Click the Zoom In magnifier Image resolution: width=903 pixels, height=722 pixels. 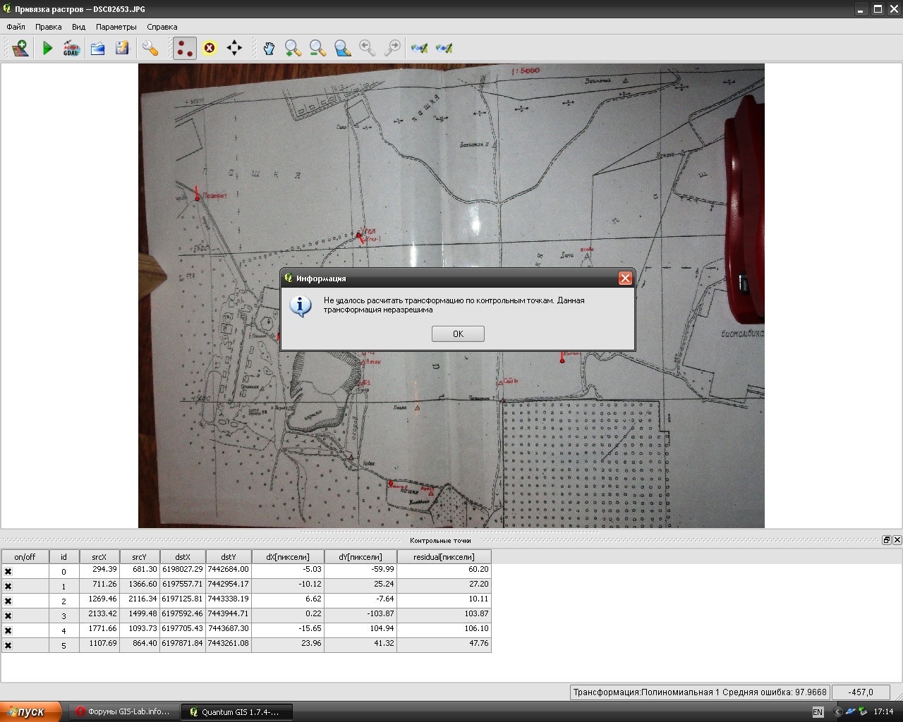293,48
